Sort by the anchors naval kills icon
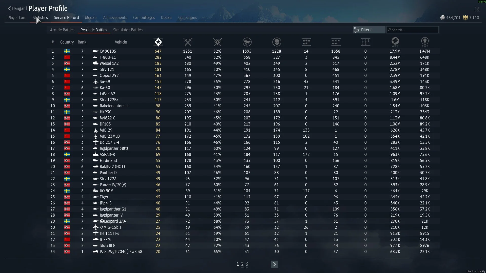This screenshot has width=486, height=273. [365, 42]
